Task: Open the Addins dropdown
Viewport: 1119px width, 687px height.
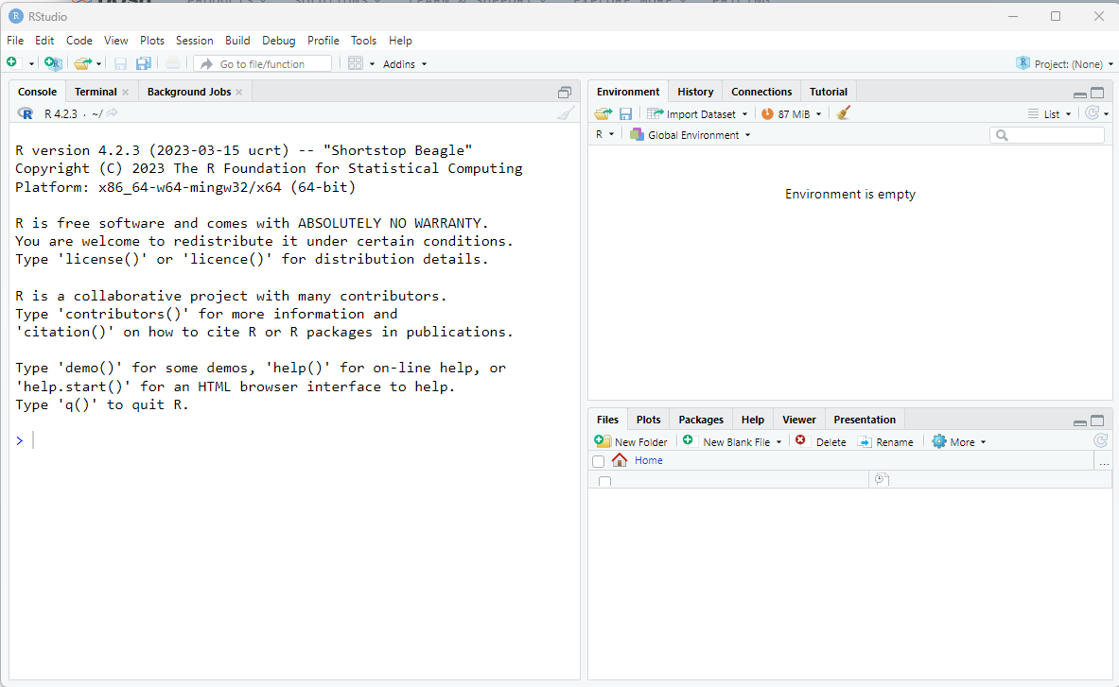Action: (405, 64)
